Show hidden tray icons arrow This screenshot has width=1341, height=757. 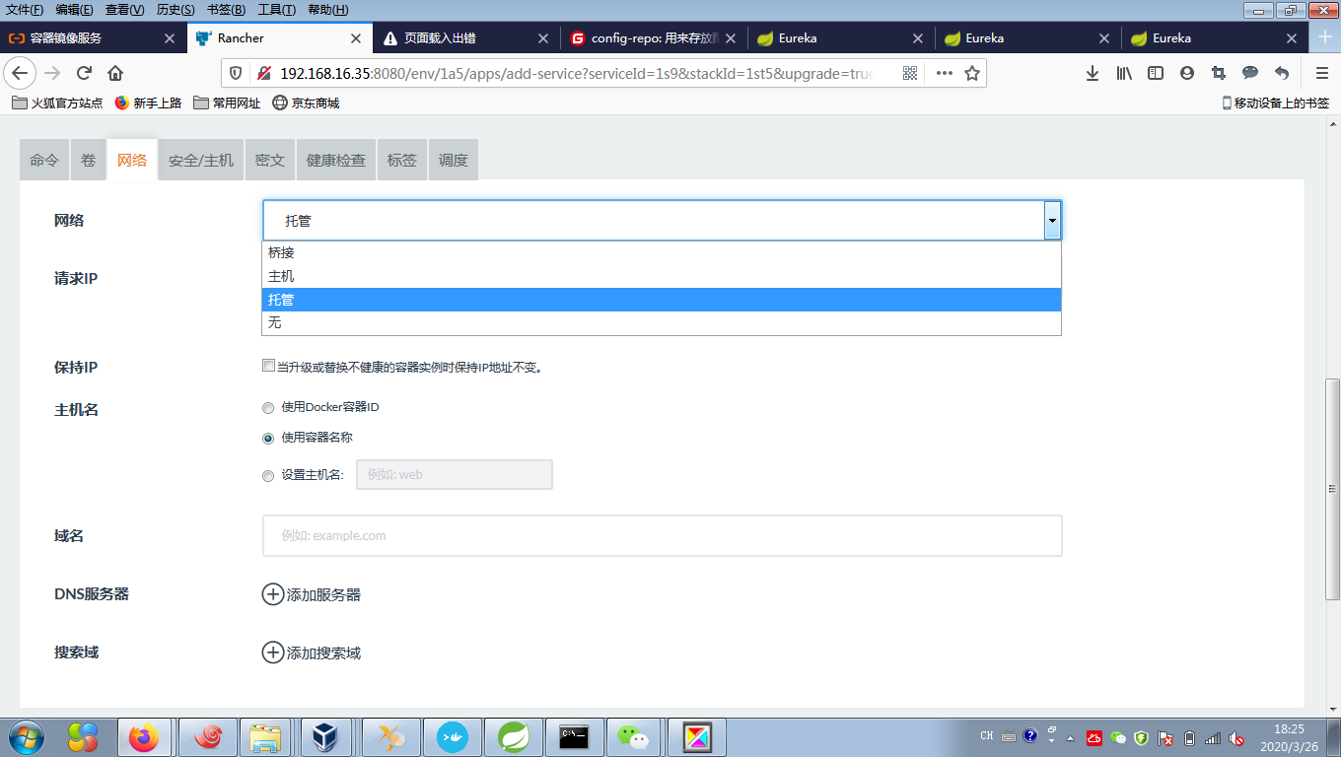point(1070,737)
